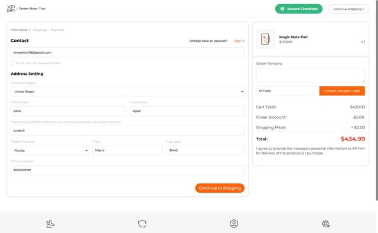This screenshot has height=233, width=378.
Task: Click the Address Setting heading
Action: (27, 74)
